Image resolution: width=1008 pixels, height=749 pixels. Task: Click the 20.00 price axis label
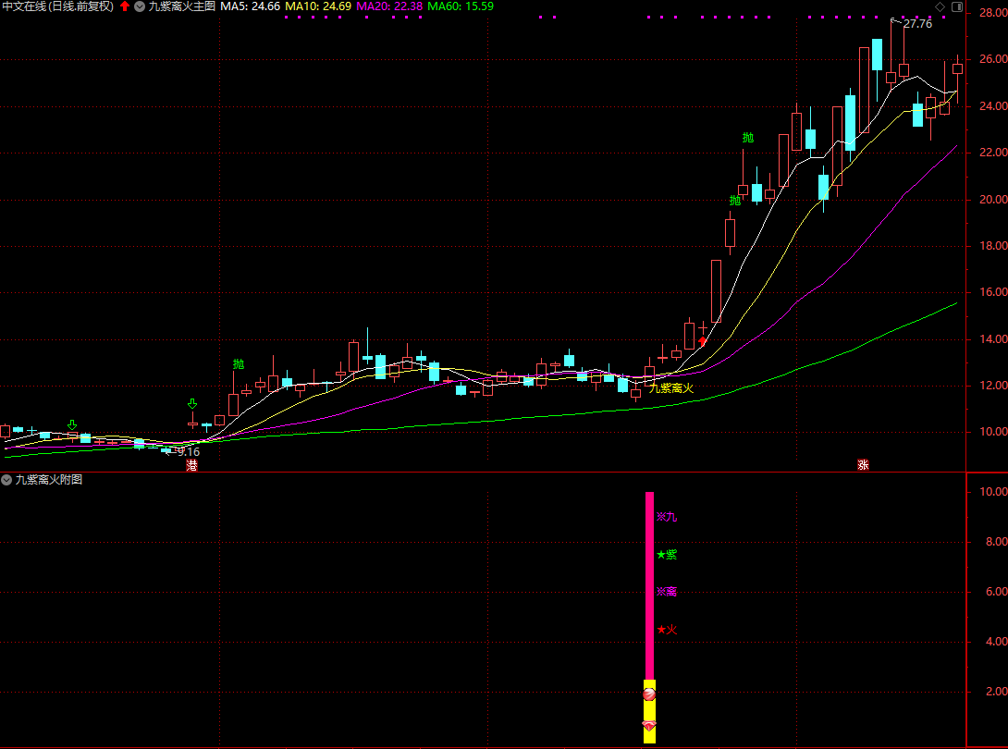(993, 200)
